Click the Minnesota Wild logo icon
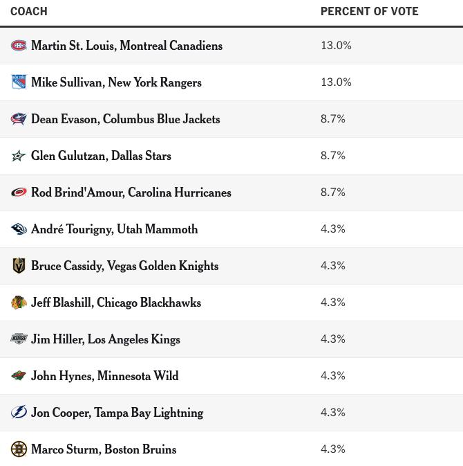 19,376
